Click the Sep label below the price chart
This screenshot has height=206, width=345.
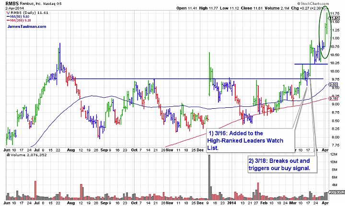(x=103, y=150)
